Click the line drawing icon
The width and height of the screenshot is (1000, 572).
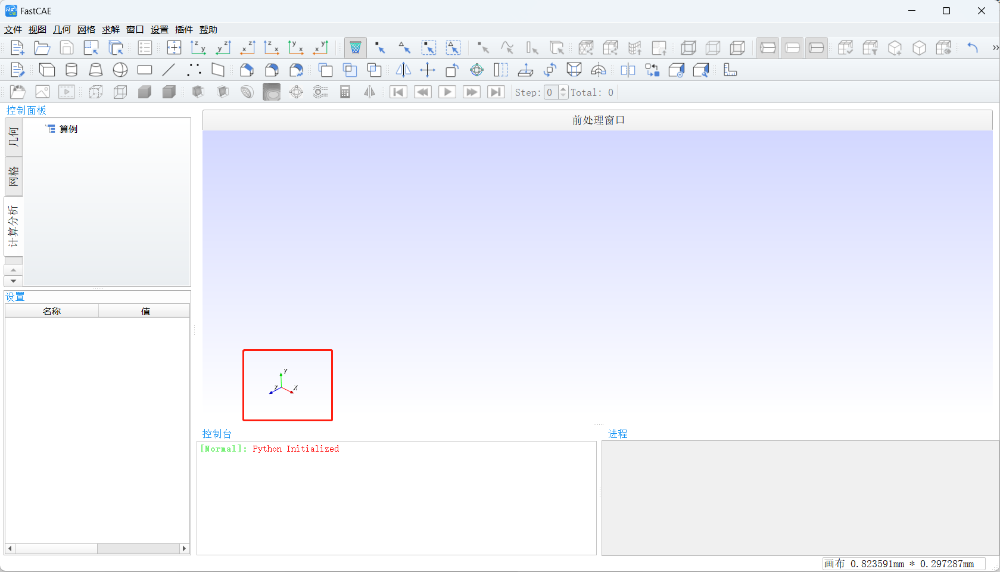click(169, 70)
